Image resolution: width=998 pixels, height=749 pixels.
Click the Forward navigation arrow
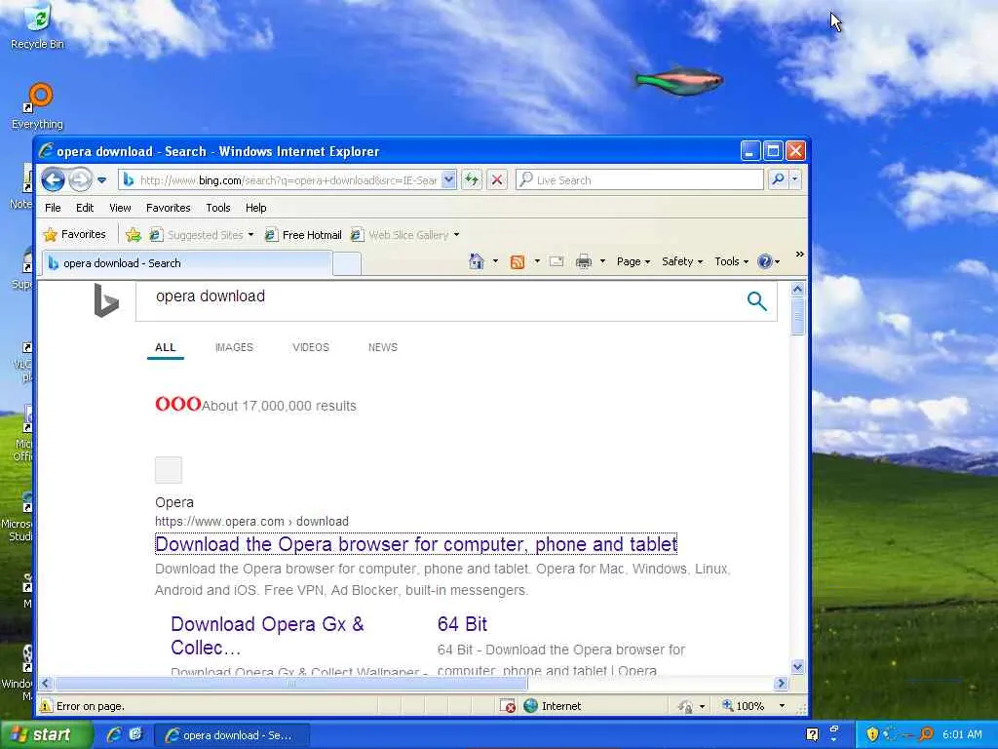[80, 180]
